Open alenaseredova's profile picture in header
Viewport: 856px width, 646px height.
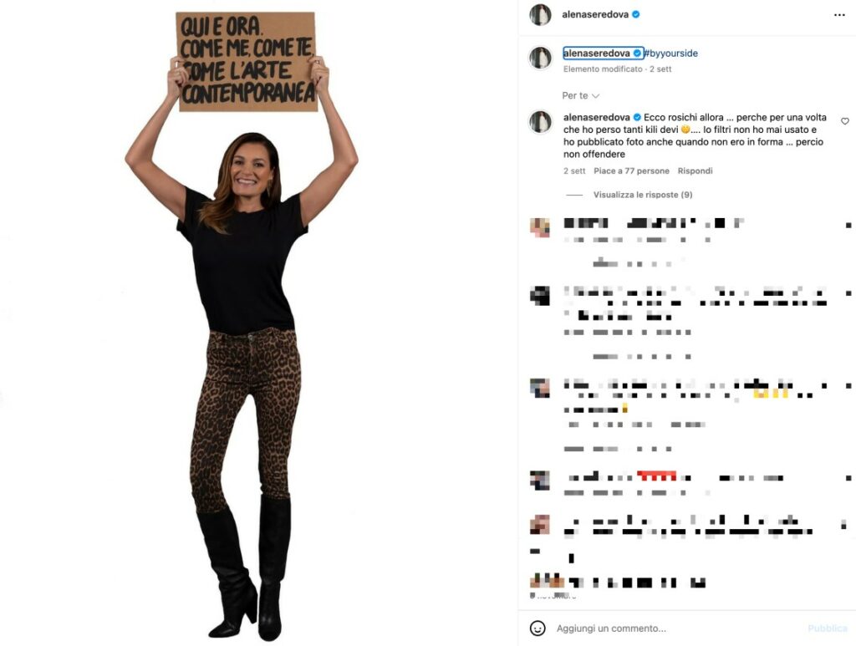(x=541, y=15)
